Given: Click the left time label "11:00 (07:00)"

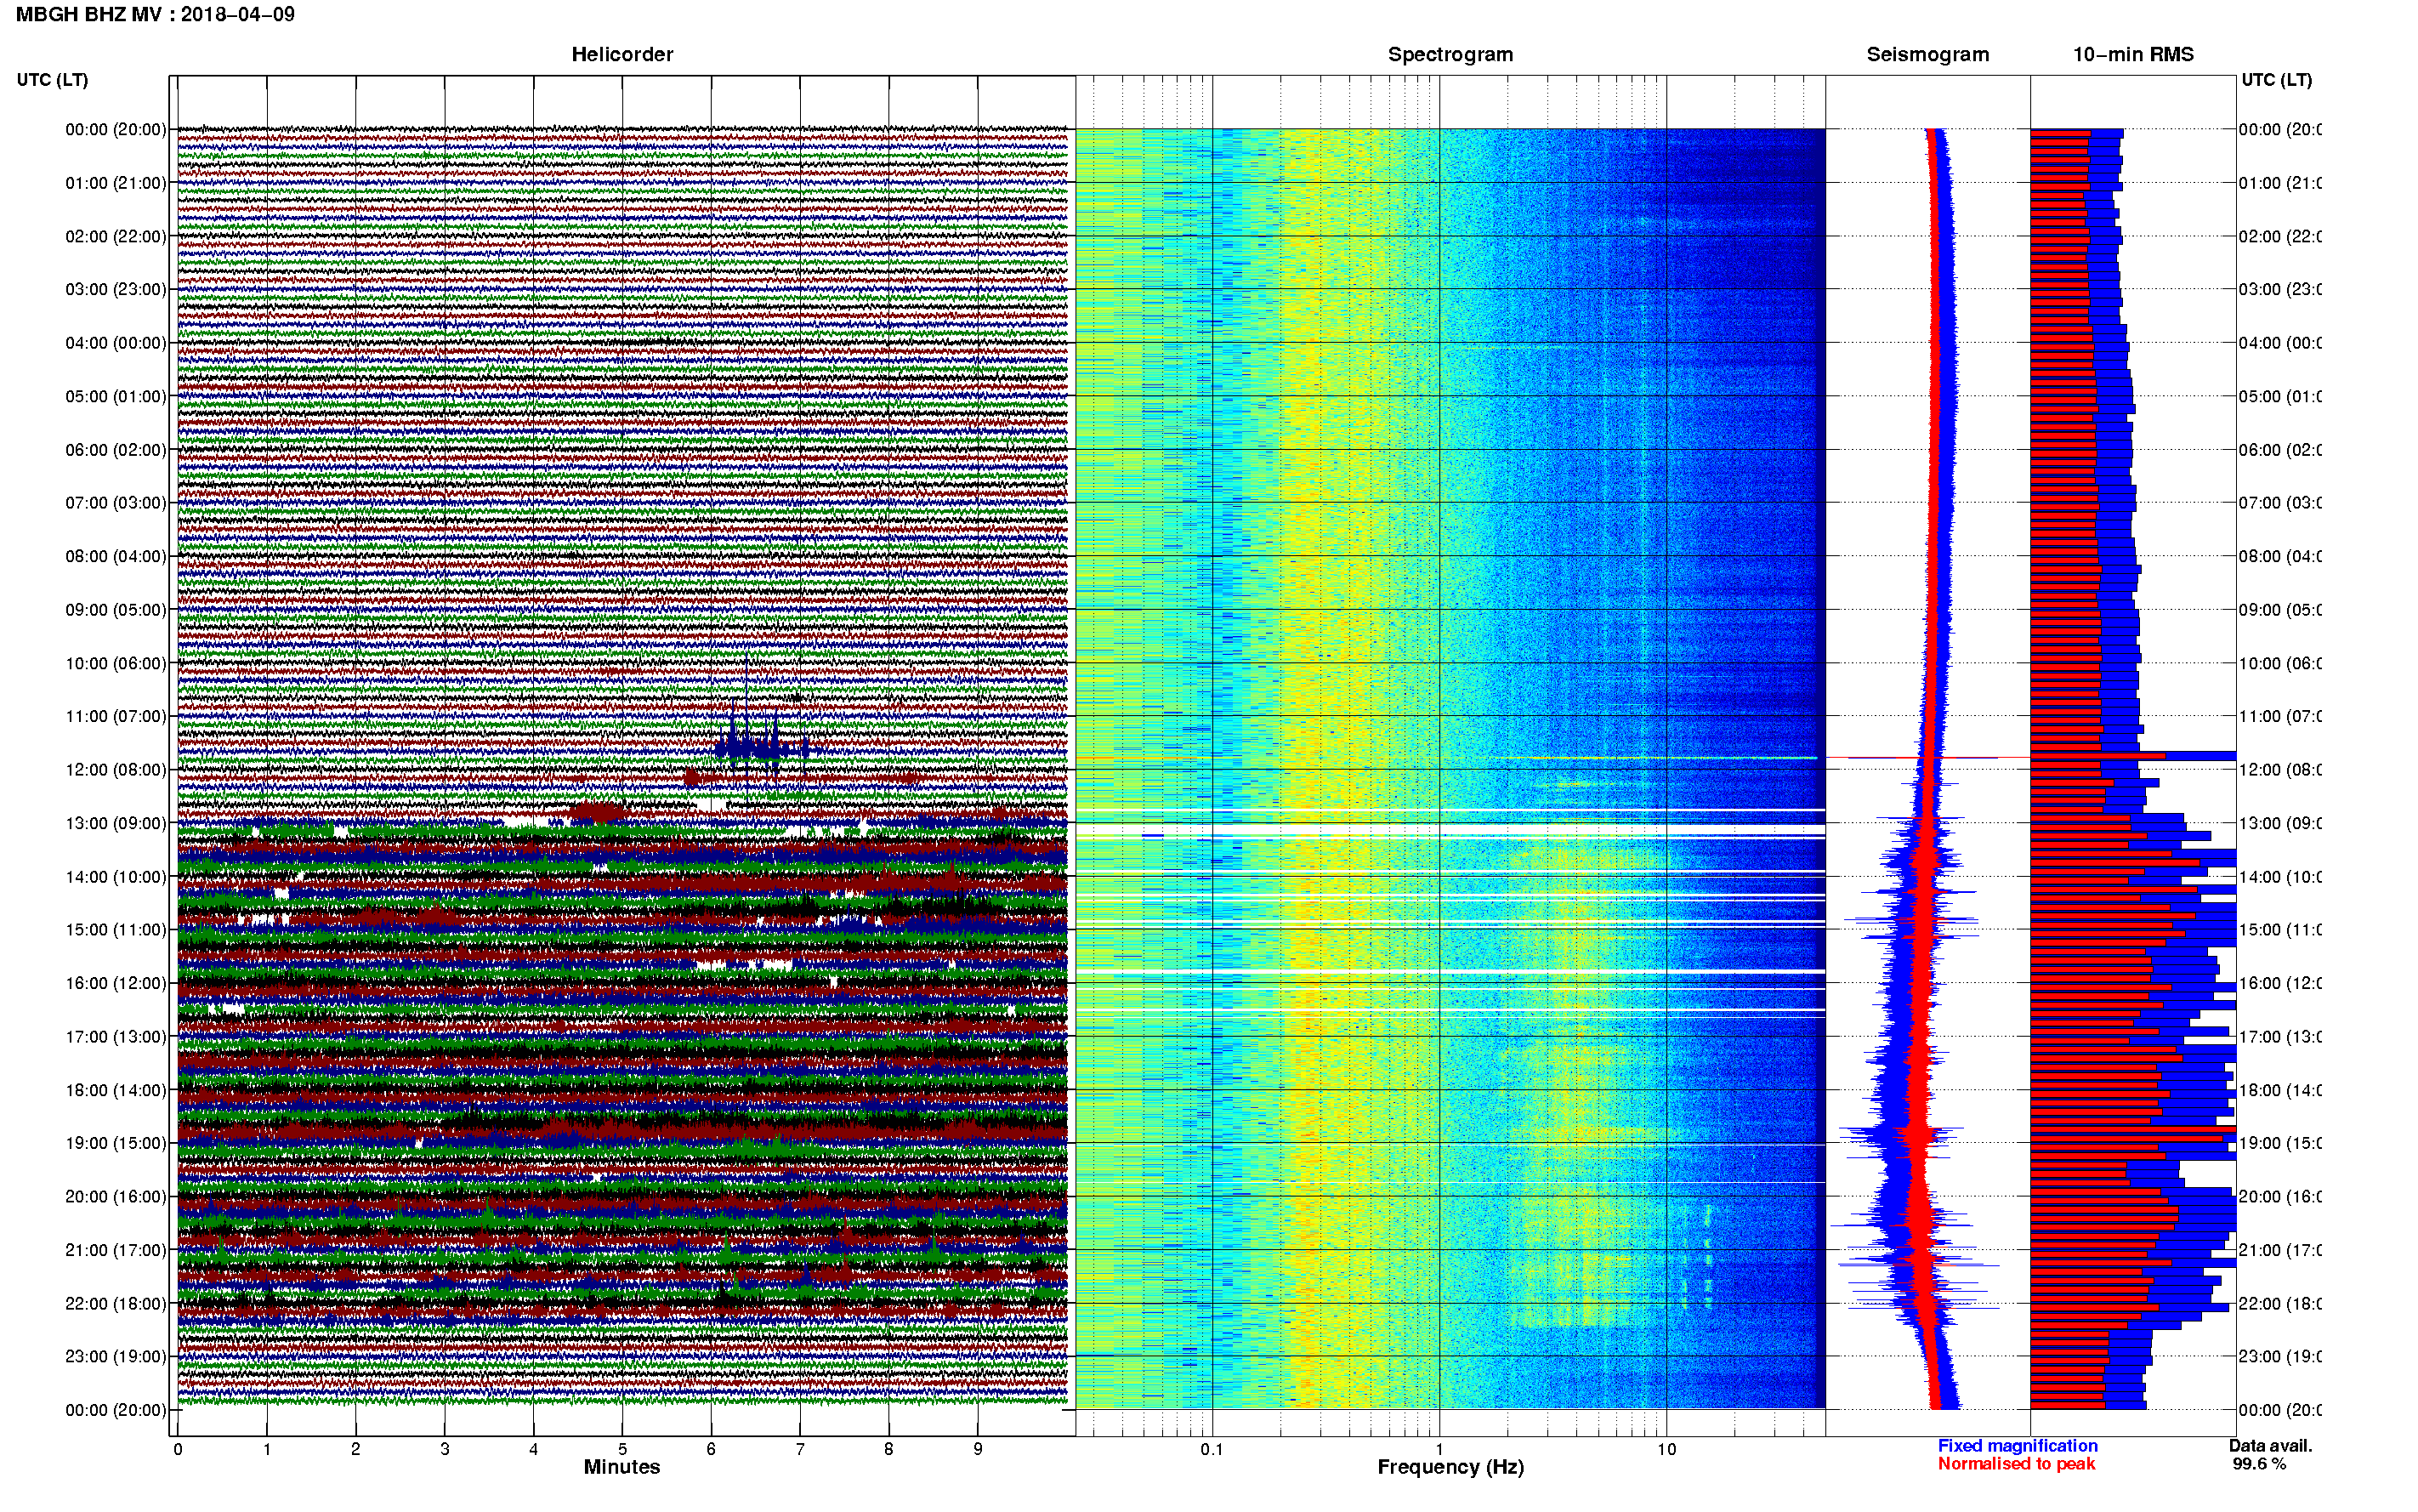Looking at the screenshot, I should 116,716.
